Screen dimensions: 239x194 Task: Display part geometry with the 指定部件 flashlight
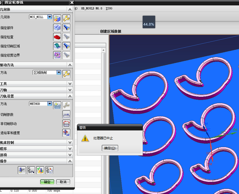point(66,28)
